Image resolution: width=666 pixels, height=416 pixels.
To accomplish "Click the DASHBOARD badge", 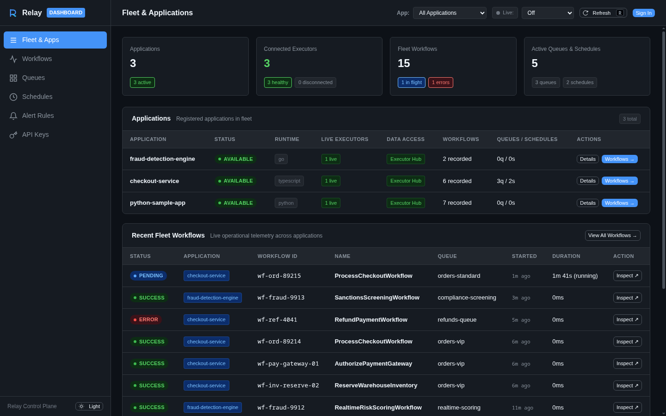I will (x=66, y=12).
